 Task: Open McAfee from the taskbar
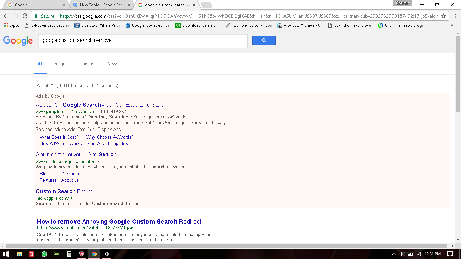pyautogui.click(x=82, y=254)
